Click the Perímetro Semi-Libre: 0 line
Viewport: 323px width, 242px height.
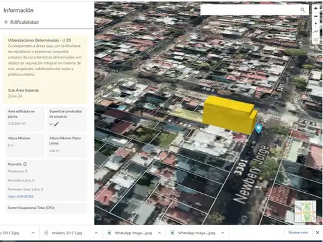(x=26, y=190)
